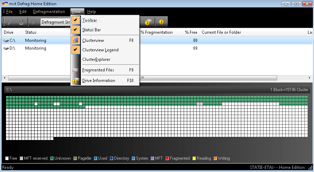This screenshot has height=172, width=314.
Task: Click the gray MFT reserved cluster blocks
Action: [x=200, y=104]
